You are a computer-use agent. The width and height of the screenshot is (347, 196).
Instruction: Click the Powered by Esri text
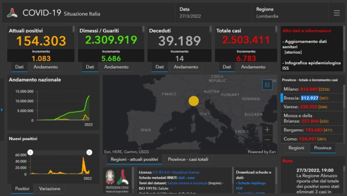click(x=262, y=152)
